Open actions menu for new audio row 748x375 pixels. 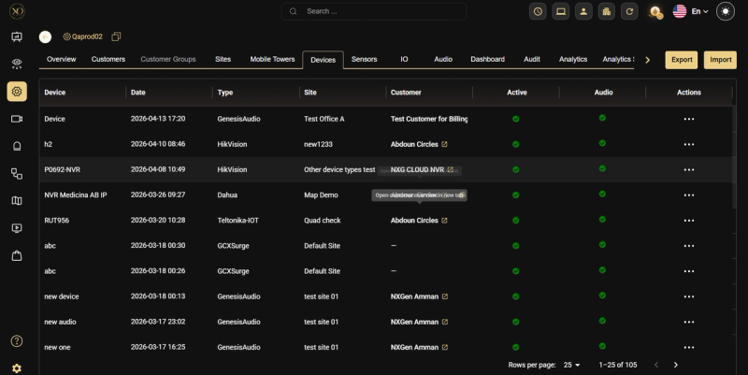click(x=689, y=322)
